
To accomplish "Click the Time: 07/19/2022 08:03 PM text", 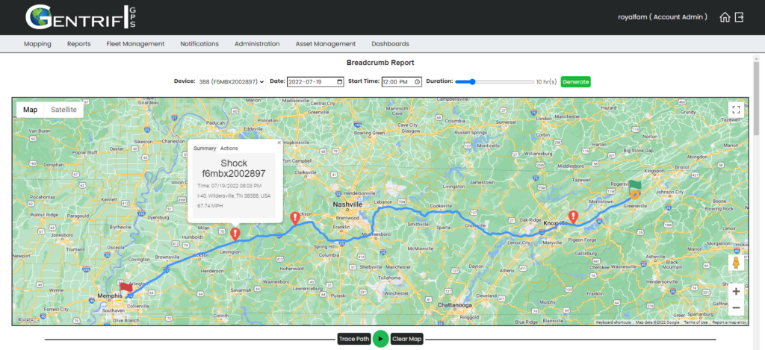I will 229,186.
